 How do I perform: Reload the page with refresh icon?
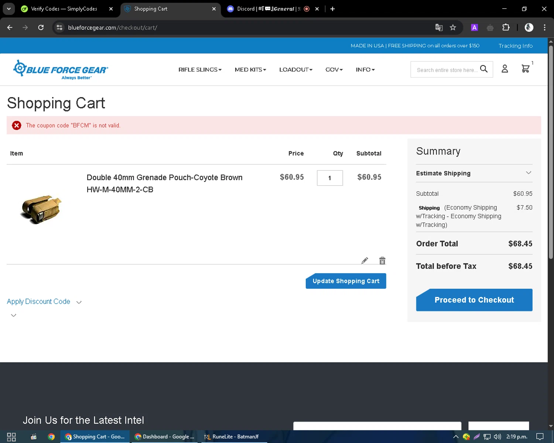tap(41, 27)
